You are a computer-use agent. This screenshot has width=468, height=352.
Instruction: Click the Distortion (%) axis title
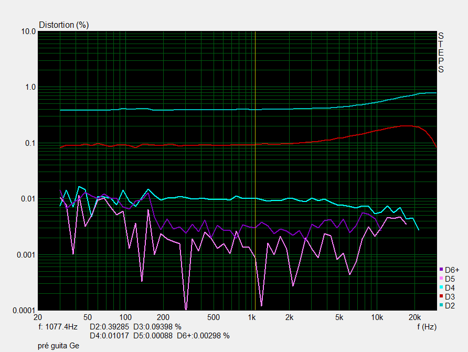coord(64,25)
